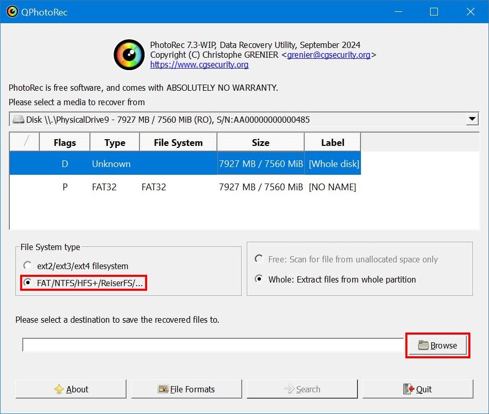The image size is (489, 414).
Task: Click the [NO NAME] label cell
Action: click(333, 187)
